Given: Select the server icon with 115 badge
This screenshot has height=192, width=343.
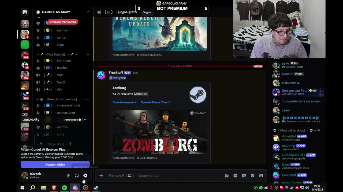Looking at the screenshot, I should point(25,75).
